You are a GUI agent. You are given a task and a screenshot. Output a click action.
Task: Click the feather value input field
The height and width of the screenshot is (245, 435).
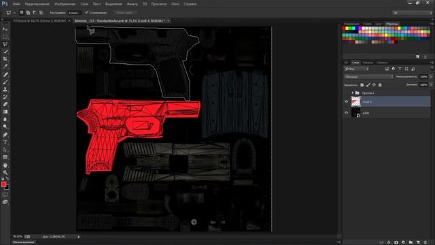coord(74,13)
